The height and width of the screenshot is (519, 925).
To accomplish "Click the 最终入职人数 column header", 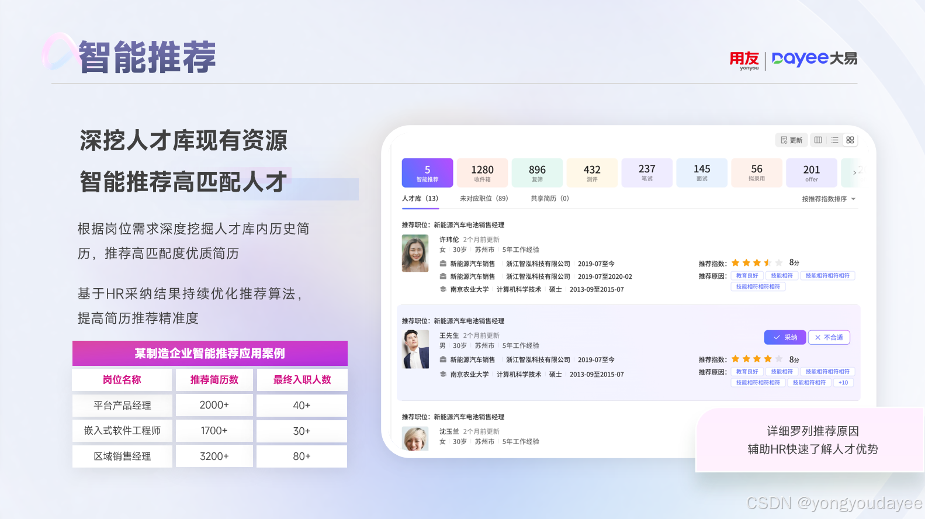I will 302,380.
